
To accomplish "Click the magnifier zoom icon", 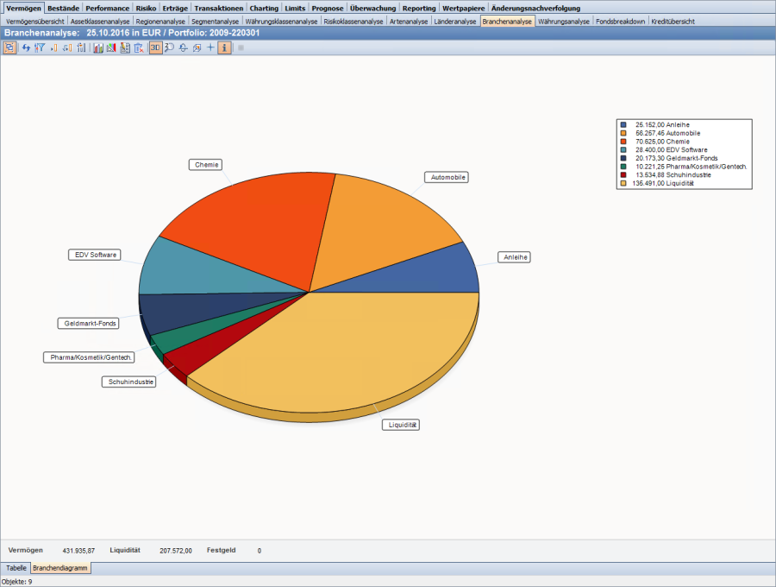I will point(169,47).
